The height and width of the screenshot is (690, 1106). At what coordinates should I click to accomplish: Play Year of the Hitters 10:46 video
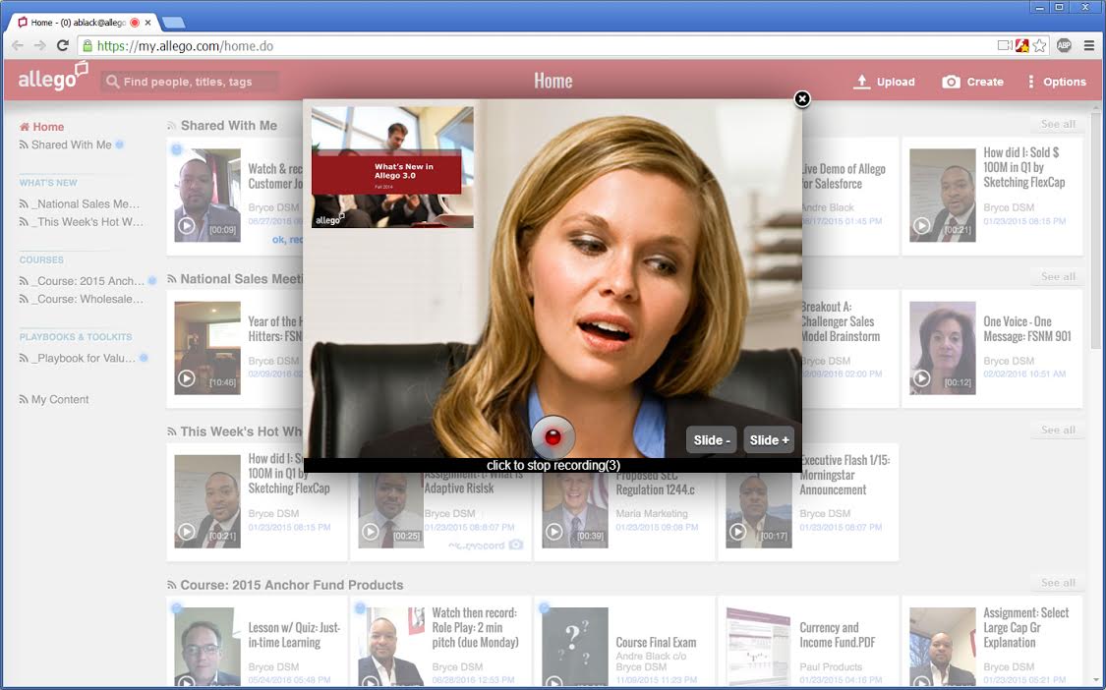[207, 348]
